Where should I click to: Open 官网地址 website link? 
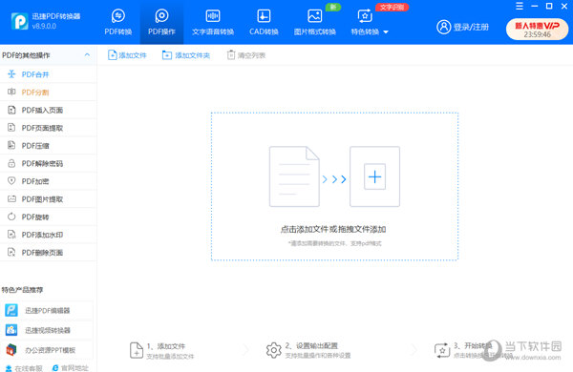click(70, 368)
